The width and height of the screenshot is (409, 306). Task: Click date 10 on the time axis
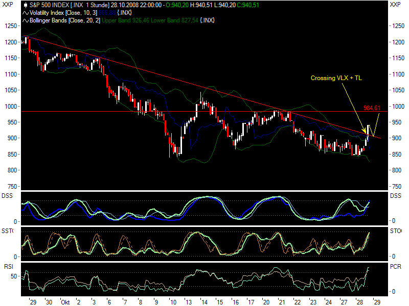pos(173,302)
